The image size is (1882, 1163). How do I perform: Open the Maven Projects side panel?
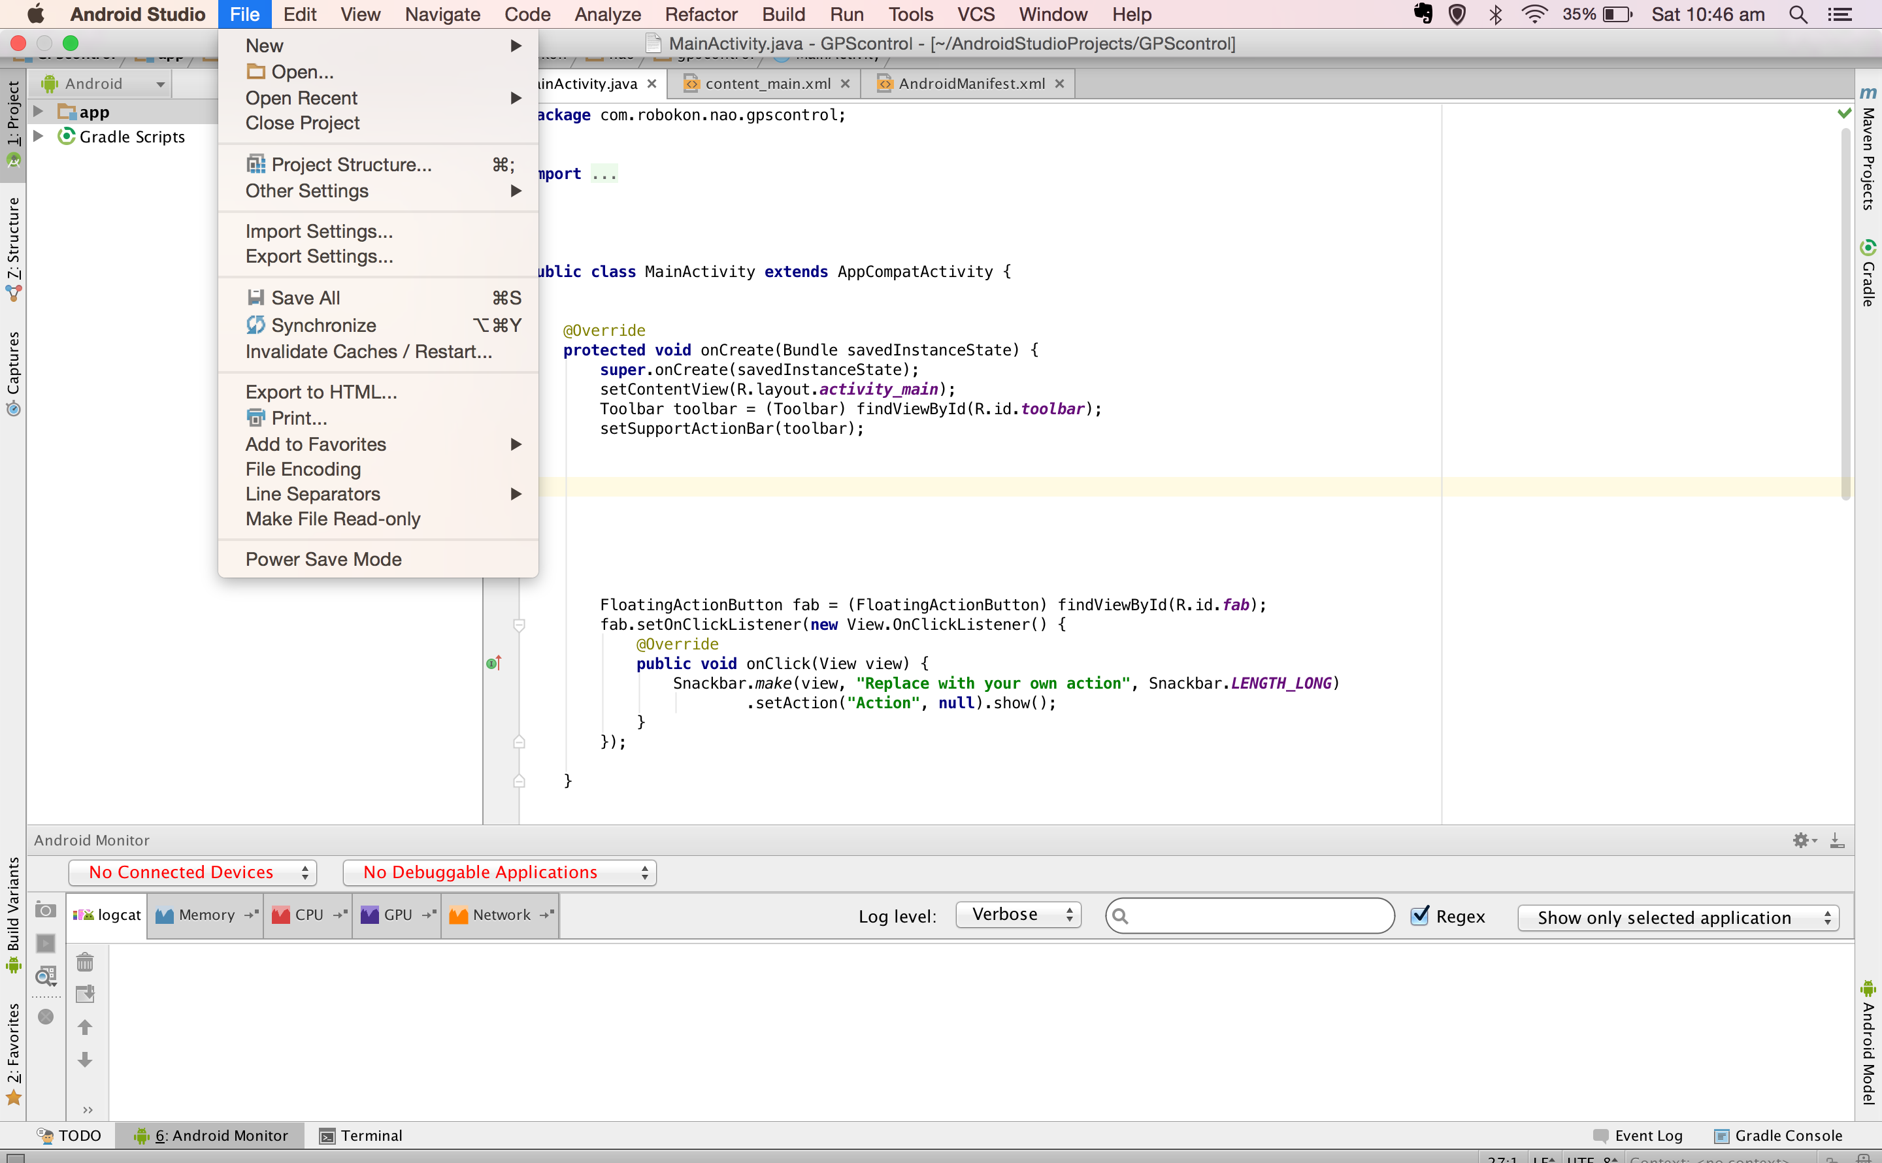[x=1868, y=148]
